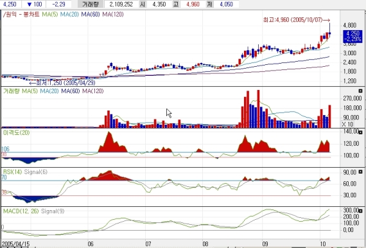Click the 1,800 price axis label
Image resolution: width=366 pixels, height=248 pixels.
(x=350, y=72)
